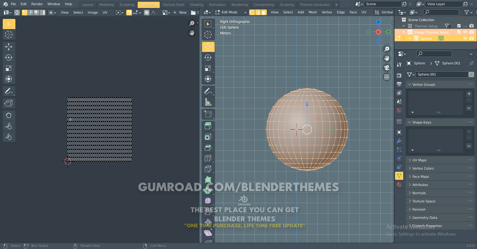Screen dimensions: 477x249
Task: Select the Pinch tool in UV editor
Action: tap(9, 137)
